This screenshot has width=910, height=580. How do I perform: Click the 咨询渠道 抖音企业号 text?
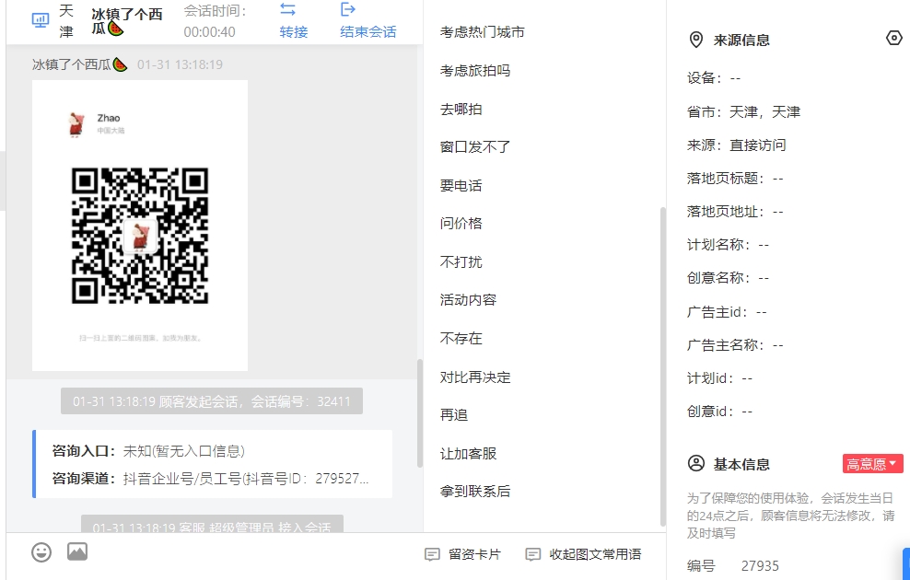tap(210, 479)
